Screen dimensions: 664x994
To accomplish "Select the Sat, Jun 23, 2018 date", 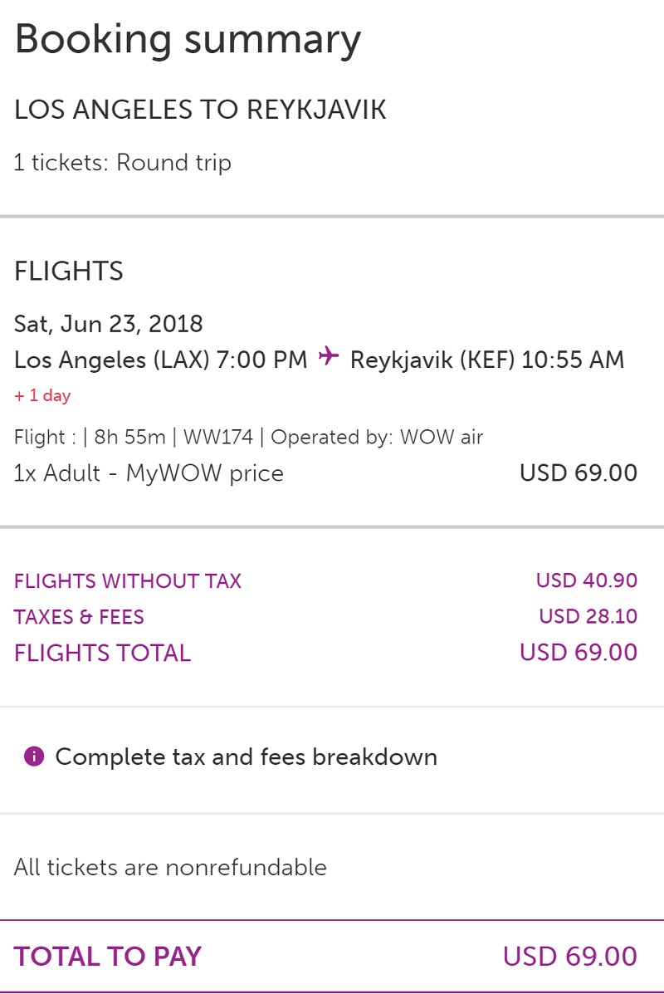I will tap(109, 323).
